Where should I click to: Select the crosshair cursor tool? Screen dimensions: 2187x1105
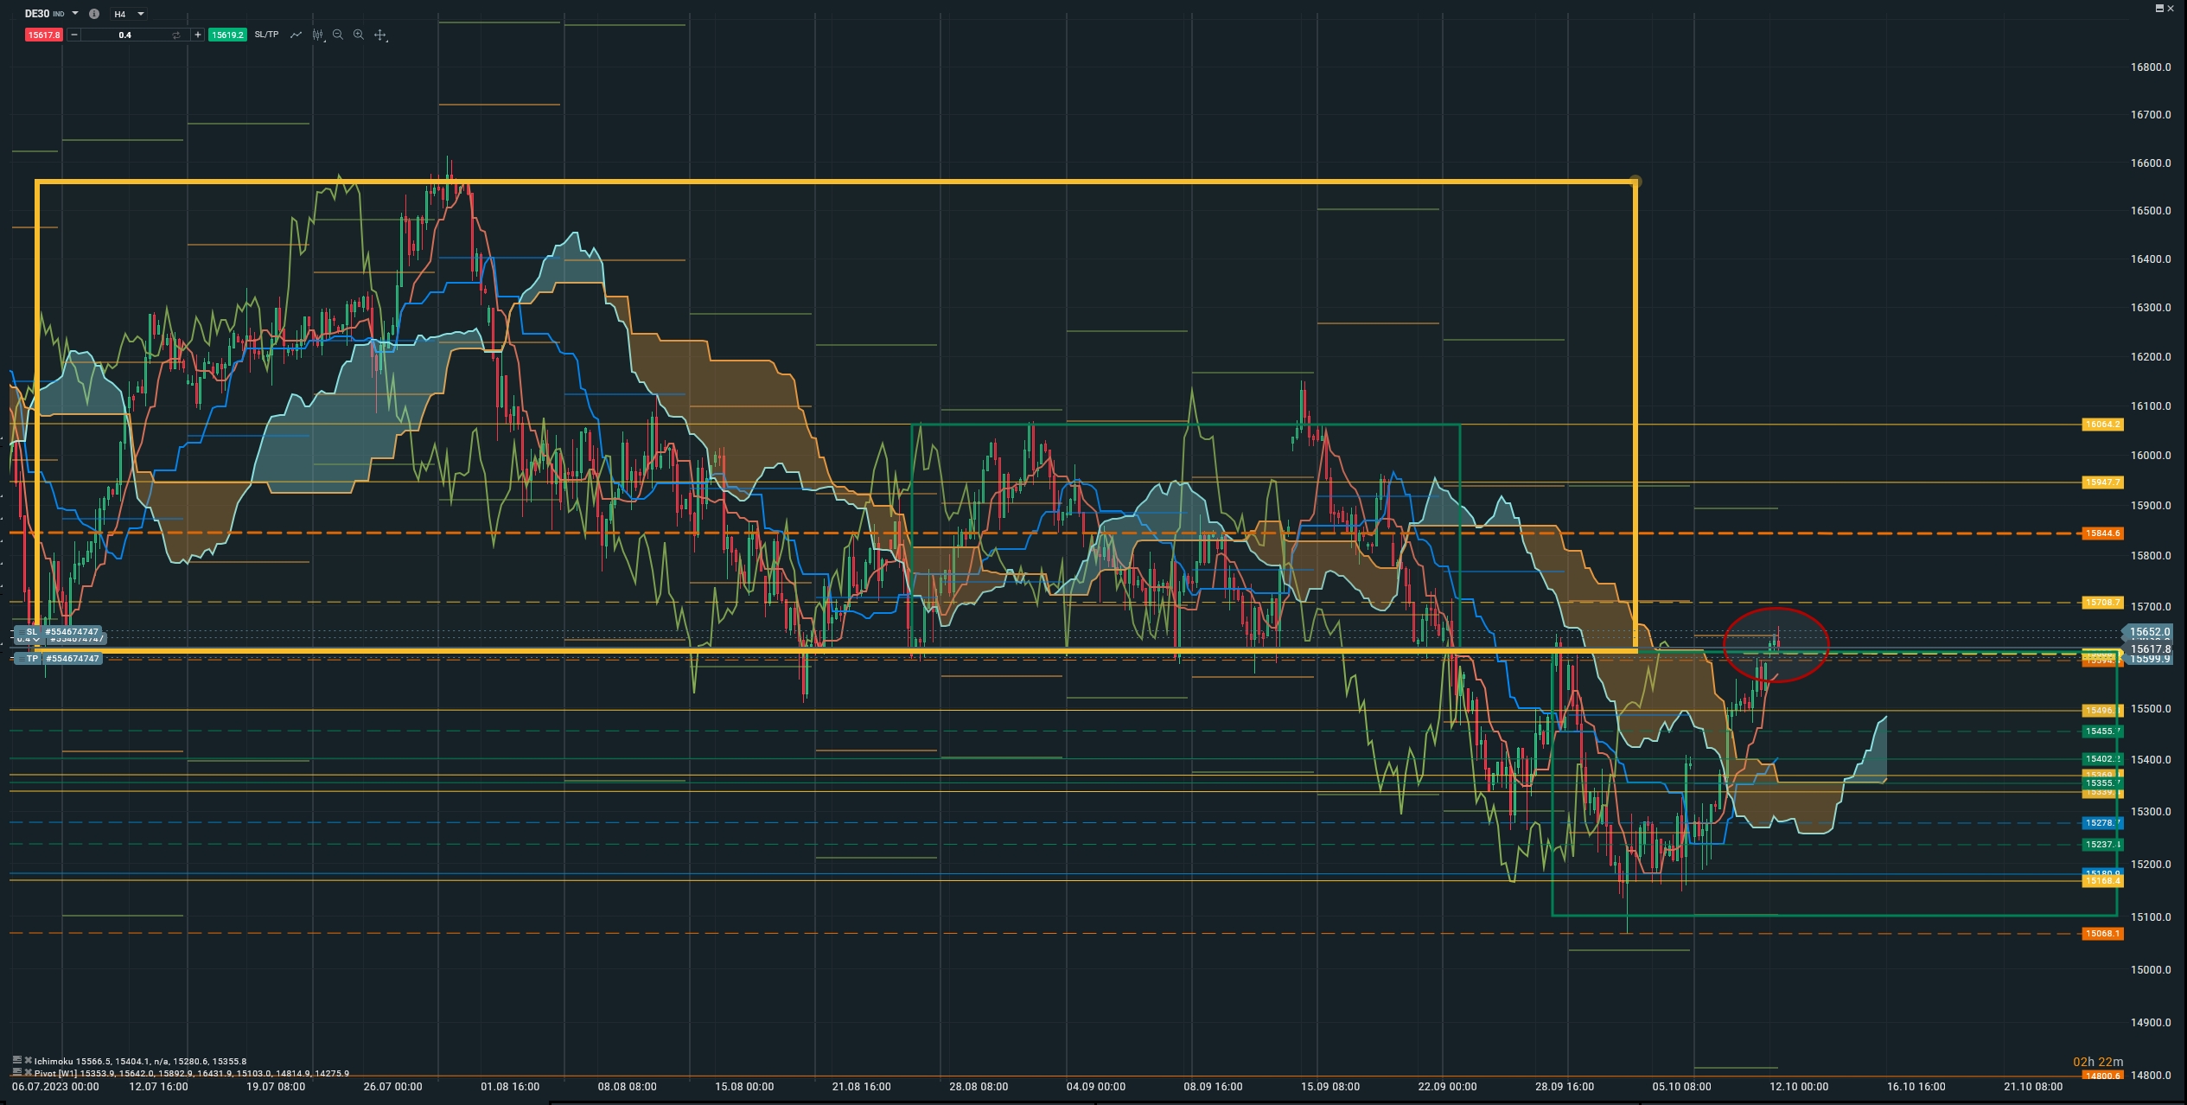[x=380, y=35]
